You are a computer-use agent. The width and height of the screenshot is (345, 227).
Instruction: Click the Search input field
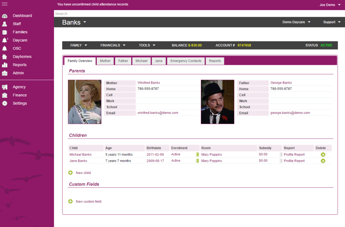coord(199,14)
